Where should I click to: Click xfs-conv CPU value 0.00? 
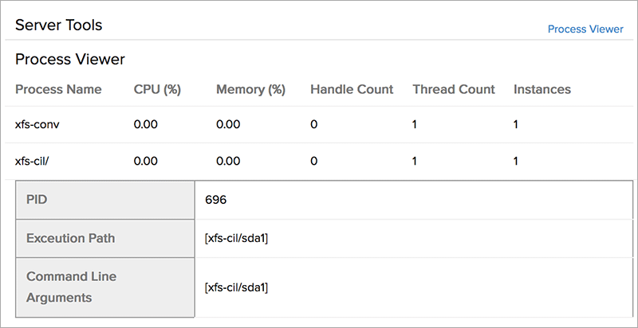pos(147,124)
